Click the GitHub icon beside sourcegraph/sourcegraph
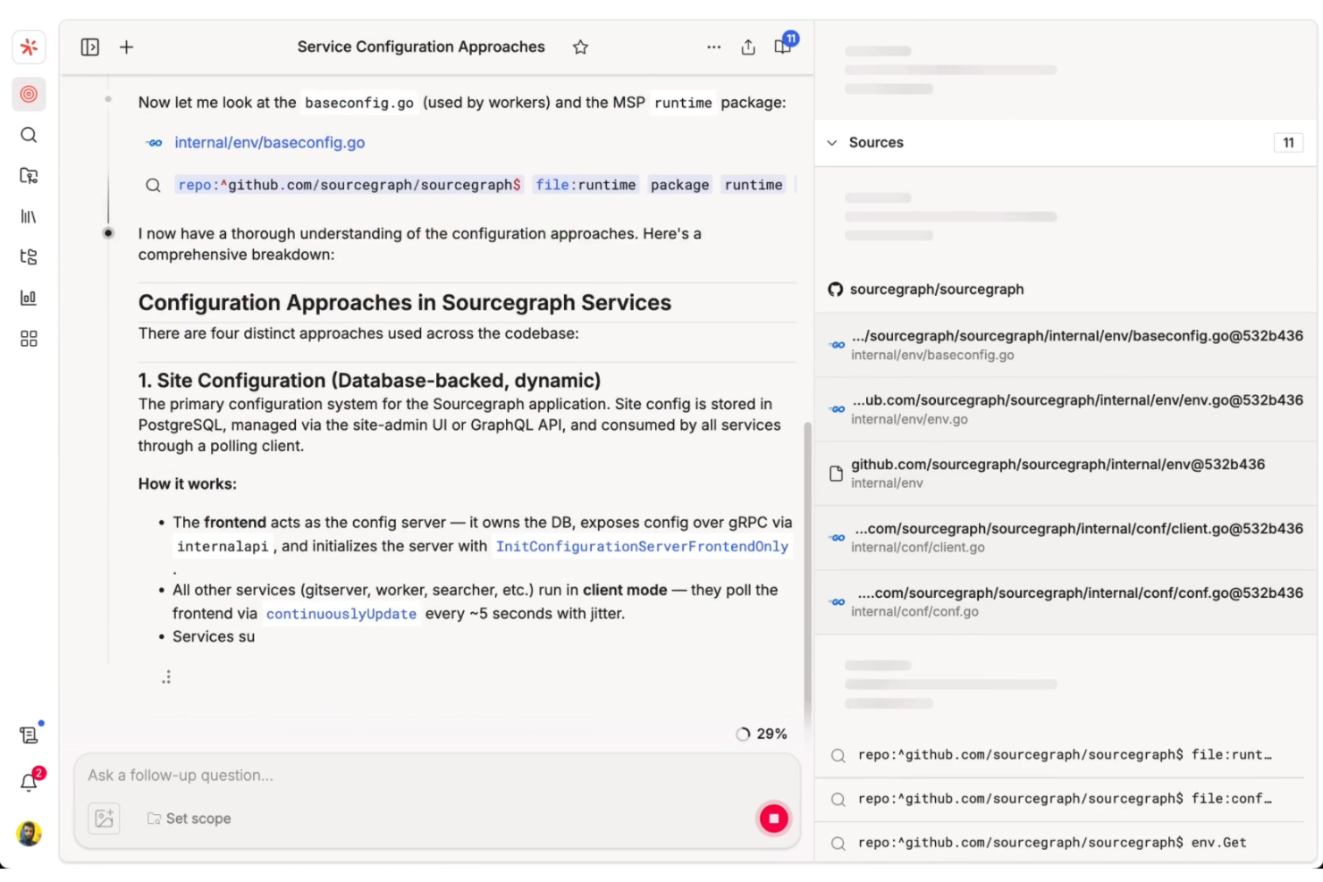Screen dimensions: 1323x882 pyautogui.click(x=836, y=290)
